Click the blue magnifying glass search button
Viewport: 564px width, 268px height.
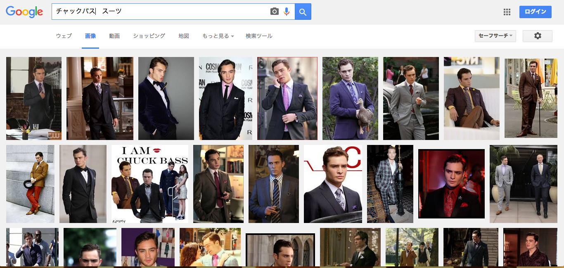[303, 12]
